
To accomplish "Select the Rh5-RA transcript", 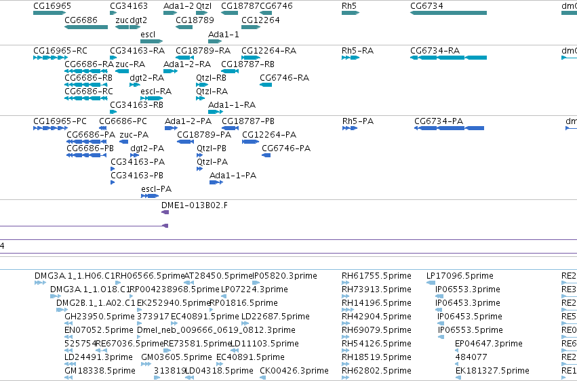I will tap(358, 50).
